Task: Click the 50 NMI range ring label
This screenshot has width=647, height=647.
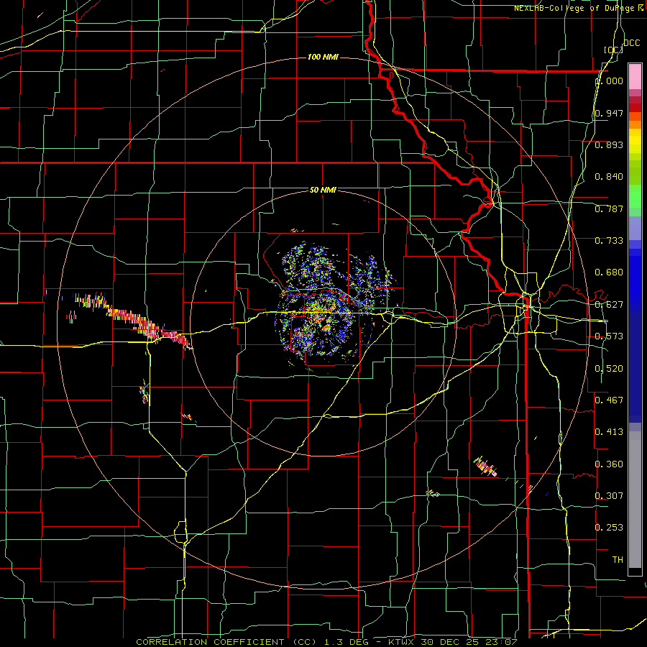Action: point(323,190)
